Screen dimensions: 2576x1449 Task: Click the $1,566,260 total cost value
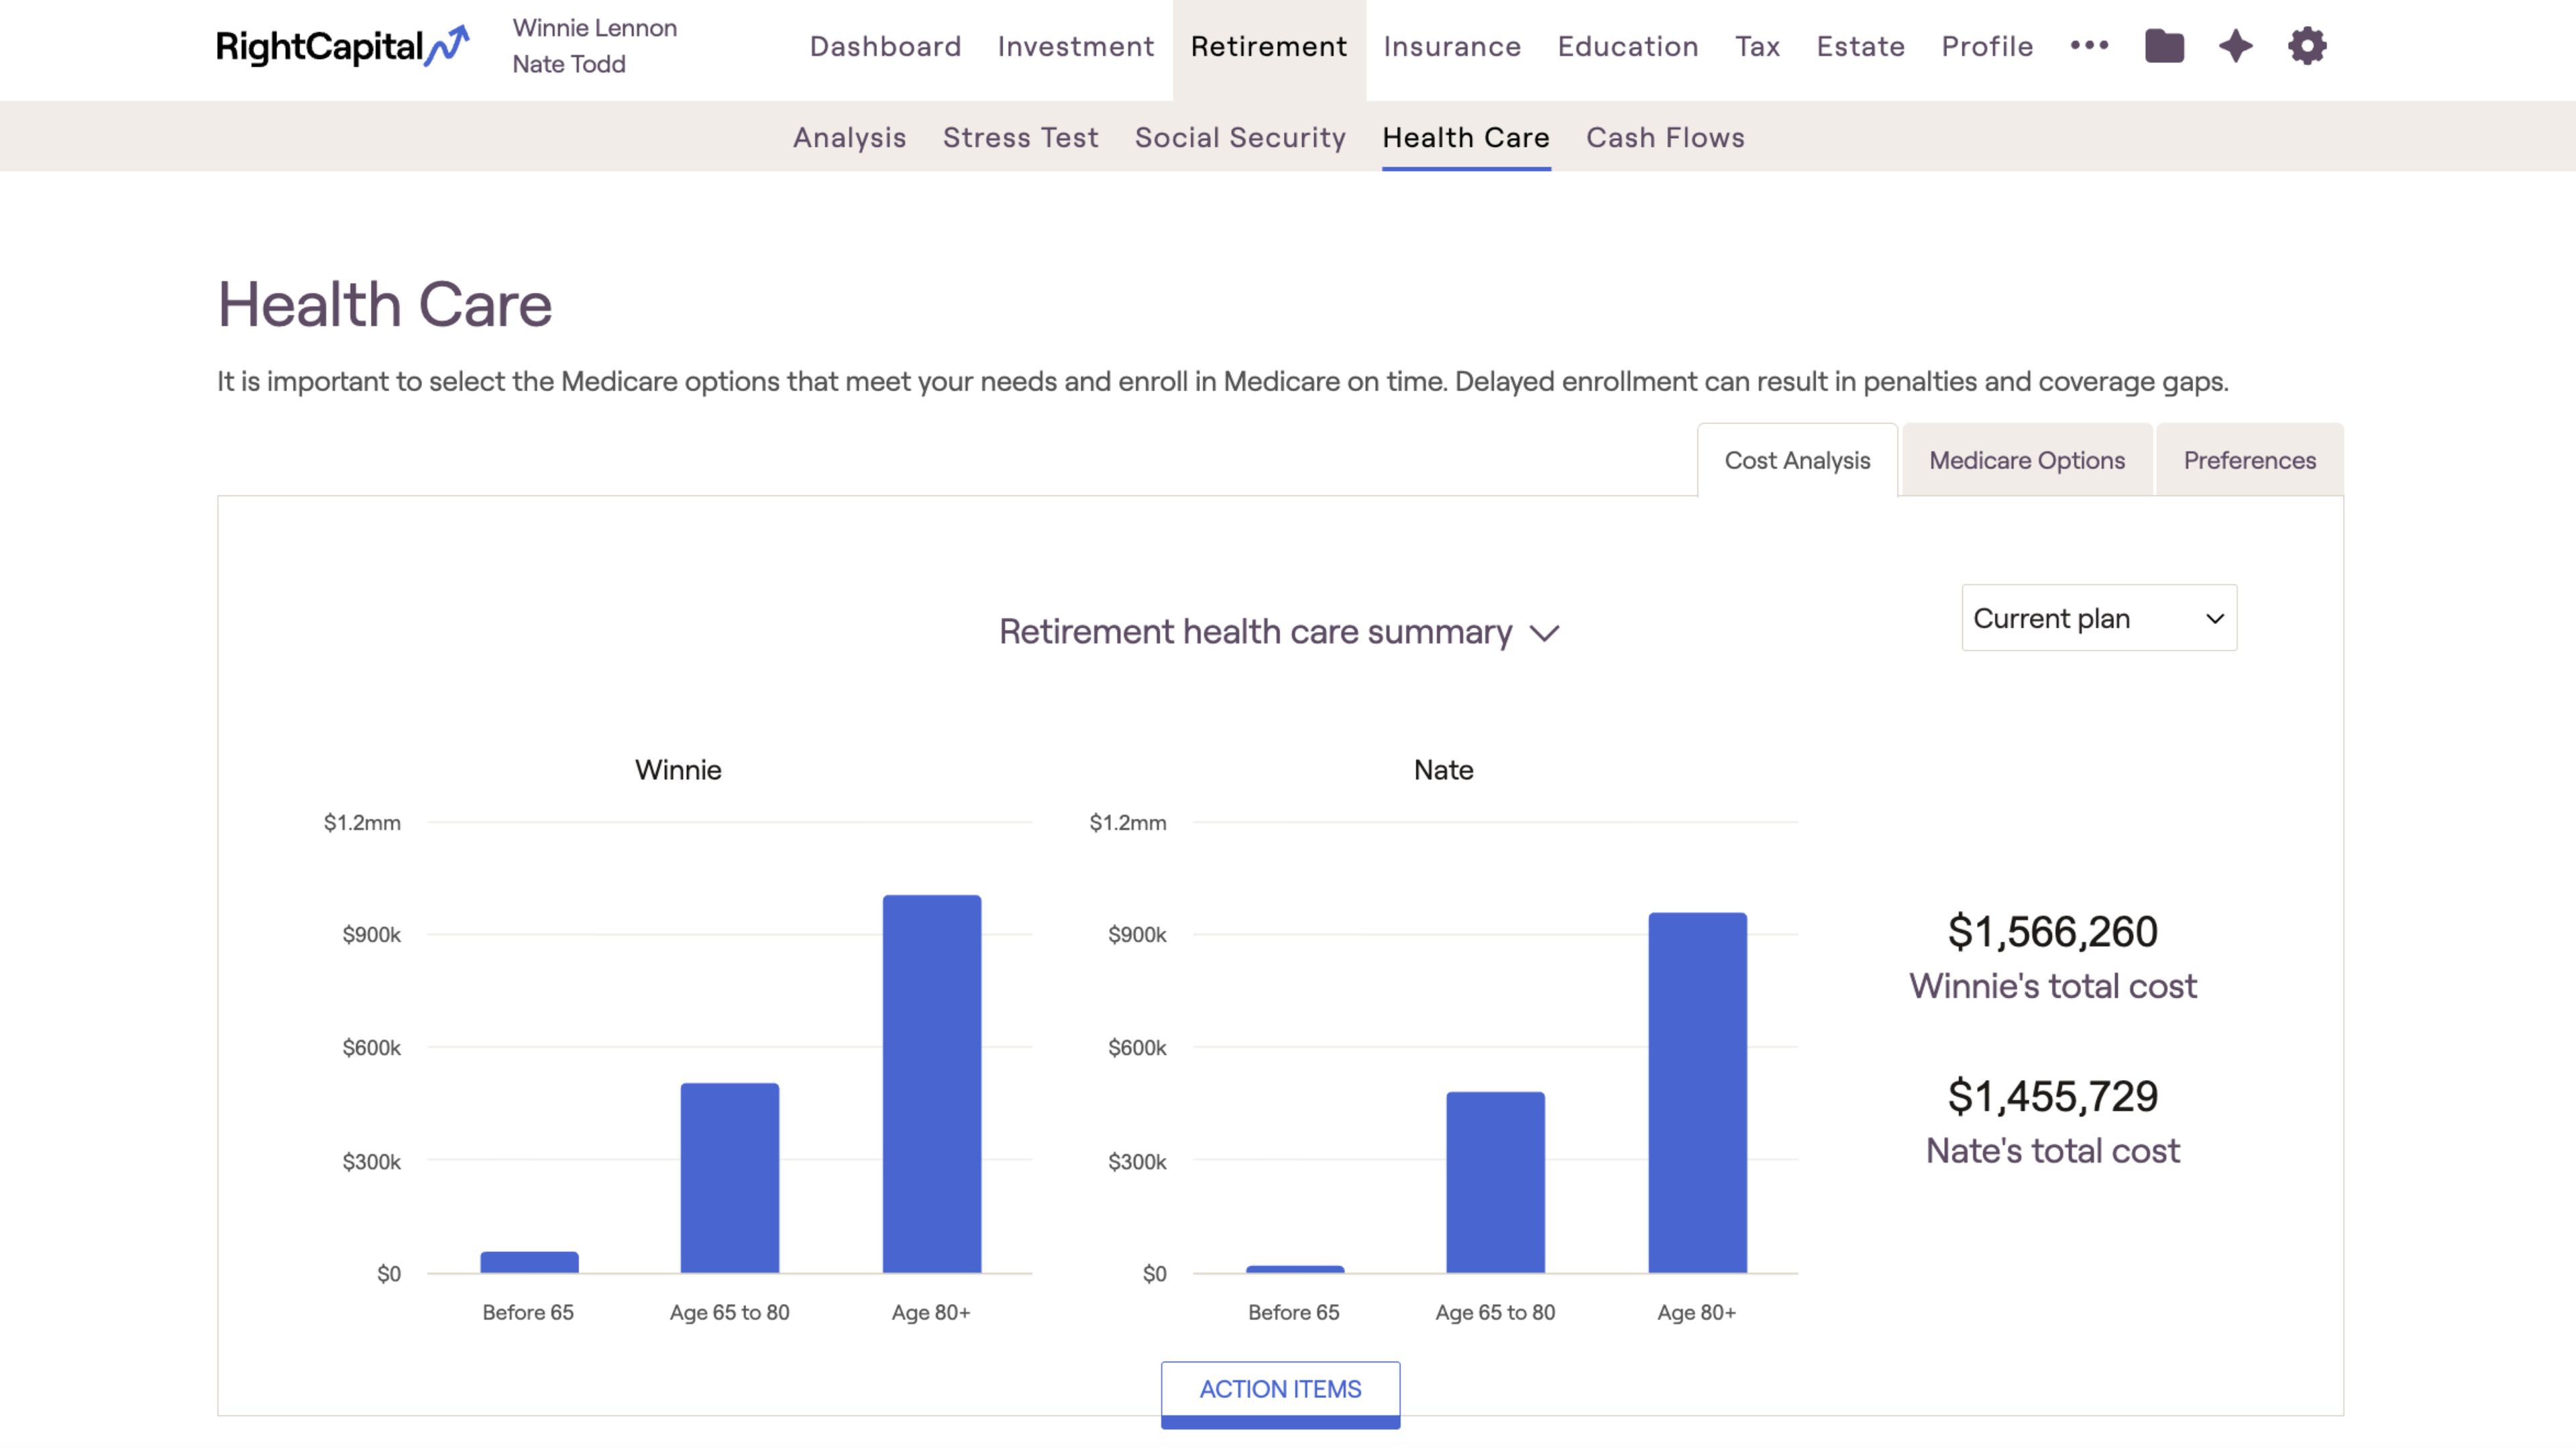tap(2053, 931)
